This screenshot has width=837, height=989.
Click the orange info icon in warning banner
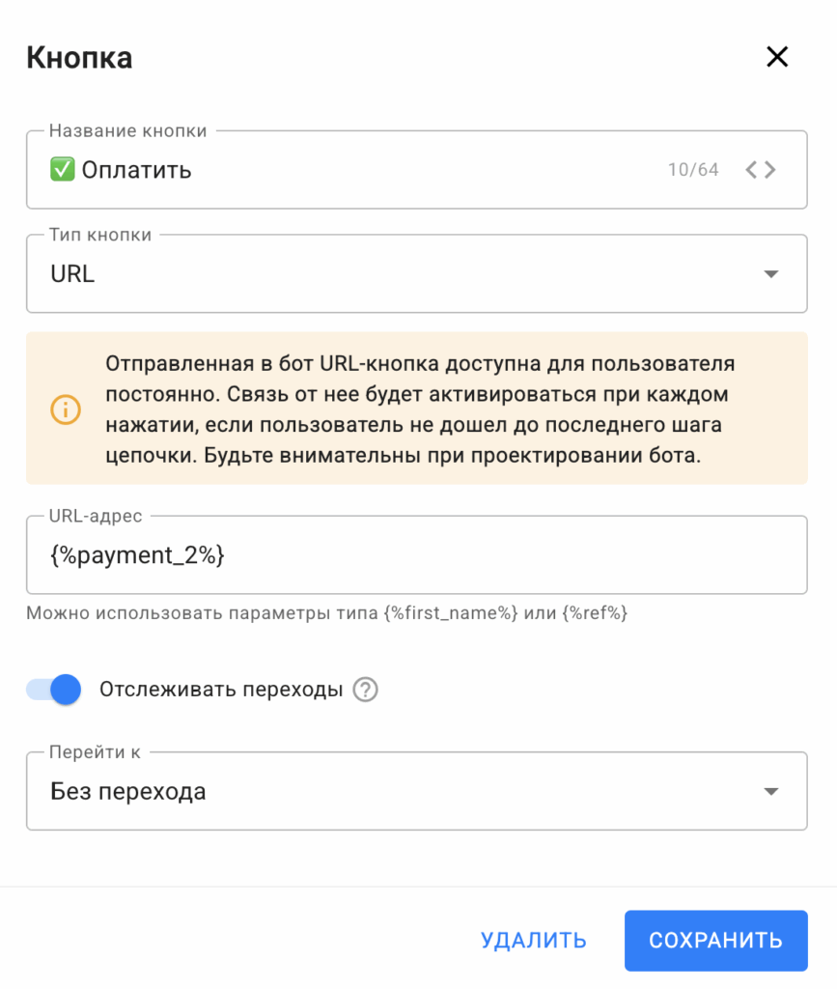pos(66,409)
